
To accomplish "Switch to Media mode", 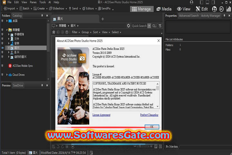I will point(164,9).
